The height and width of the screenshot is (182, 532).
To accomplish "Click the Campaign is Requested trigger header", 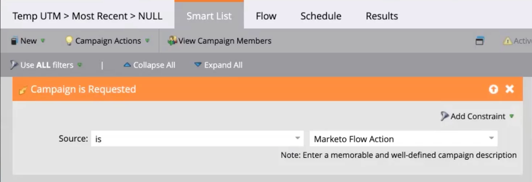I will (x=83, y=89).
